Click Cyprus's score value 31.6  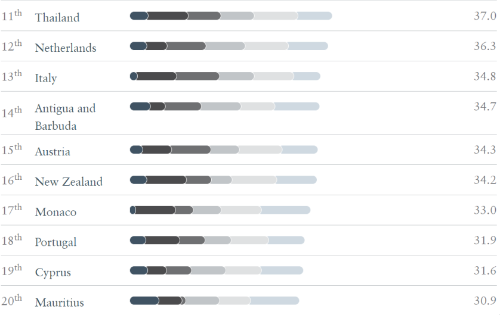484,270
